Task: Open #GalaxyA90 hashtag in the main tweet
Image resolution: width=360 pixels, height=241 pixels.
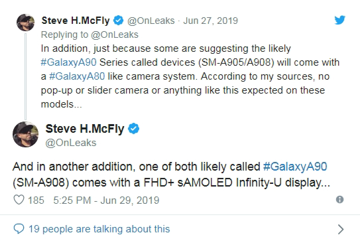Action: [295, 167]
